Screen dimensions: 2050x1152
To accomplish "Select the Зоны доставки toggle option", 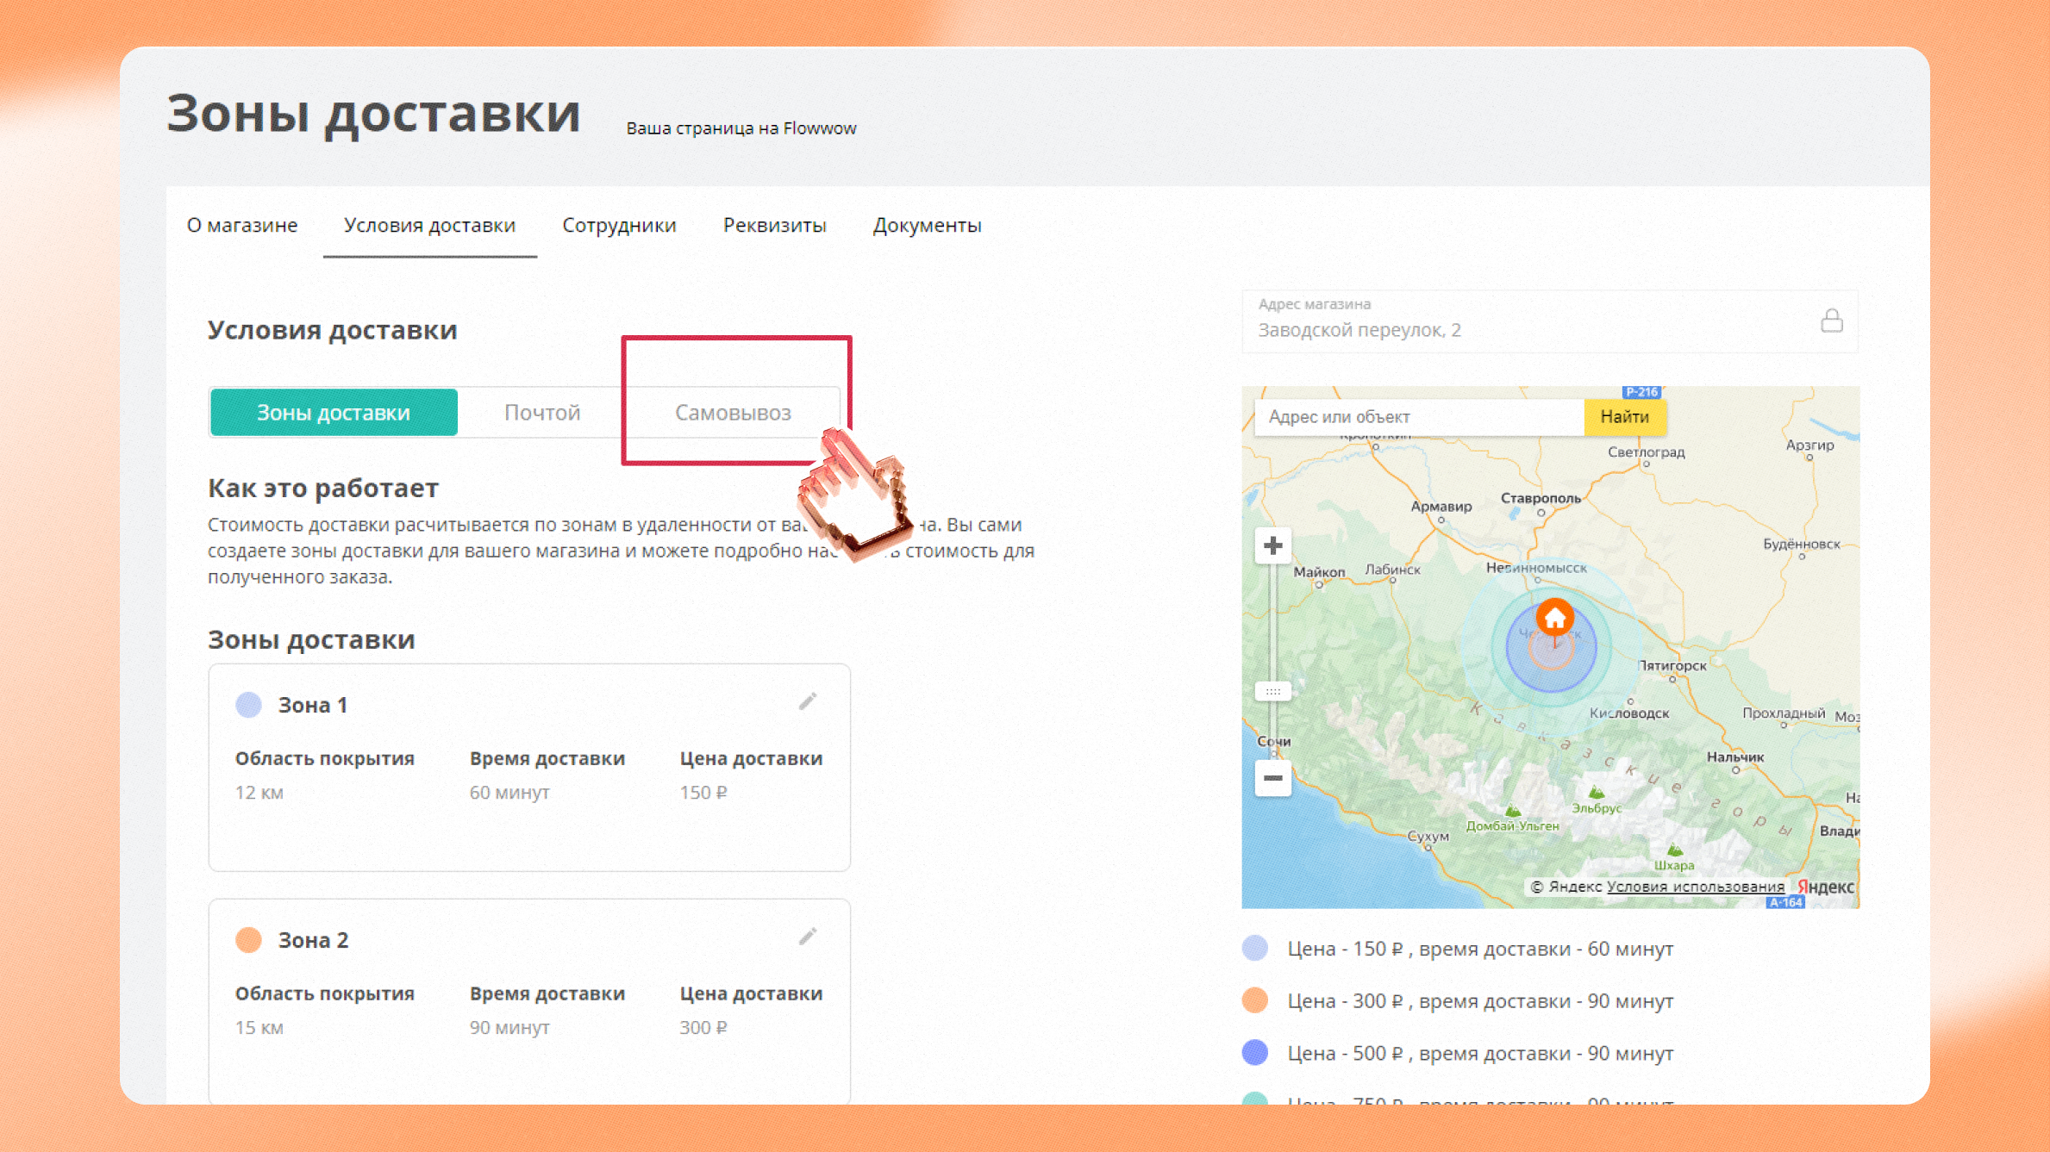I will click(x=334, y=413).
